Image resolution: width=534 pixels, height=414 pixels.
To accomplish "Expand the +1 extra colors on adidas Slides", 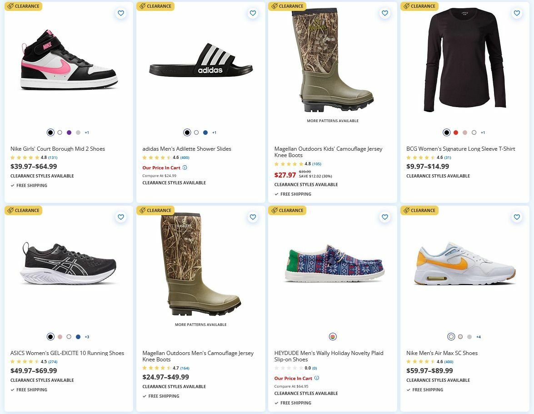I will click(x=214, y=133).
